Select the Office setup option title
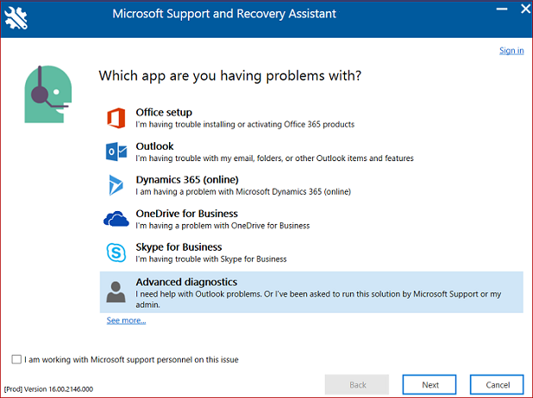The image size is (533, 398). (164, 112)
